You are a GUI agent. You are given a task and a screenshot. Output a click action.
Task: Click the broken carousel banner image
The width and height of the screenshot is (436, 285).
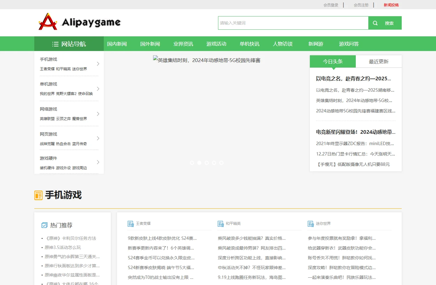207,60
